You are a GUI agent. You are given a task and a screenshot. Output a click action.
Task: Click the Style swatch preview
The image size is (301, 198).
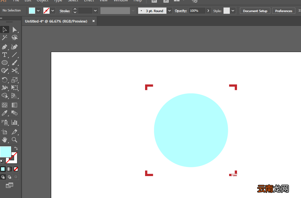(226, 11)
